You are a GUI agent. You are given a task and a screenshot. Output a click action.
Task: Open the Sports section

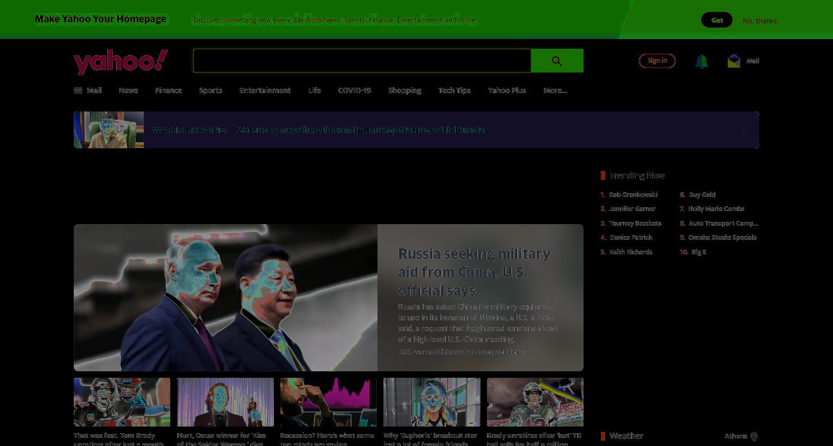[x=210, y=90]
